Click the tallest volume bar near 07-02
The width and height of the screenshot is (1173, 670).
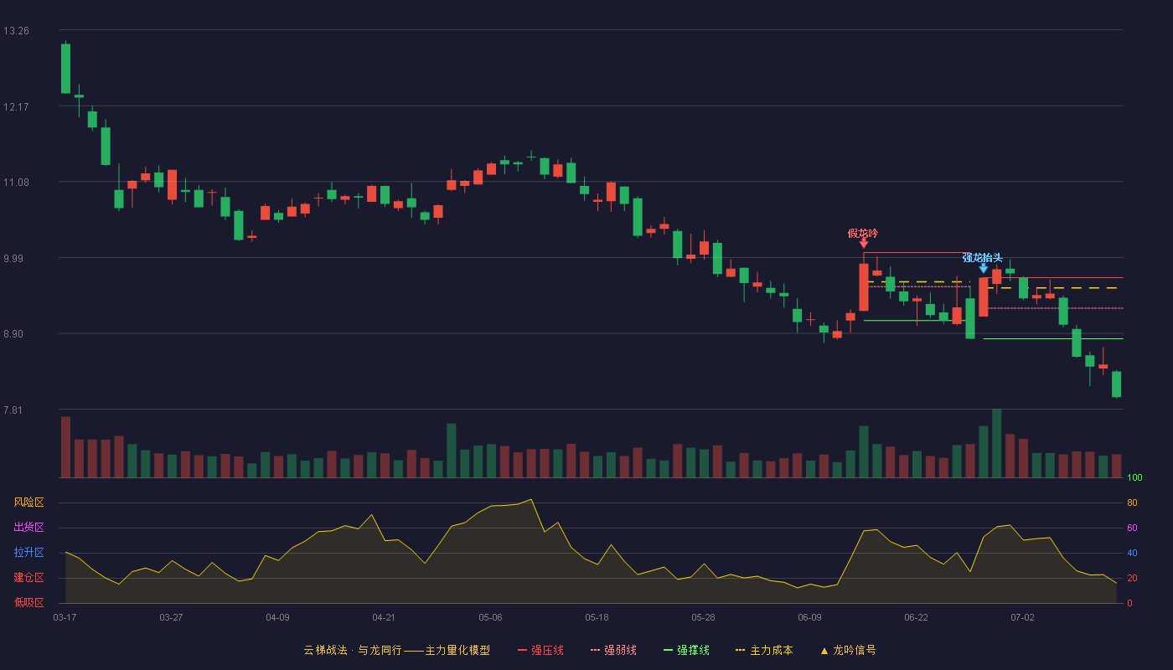(x=996, y=444)
